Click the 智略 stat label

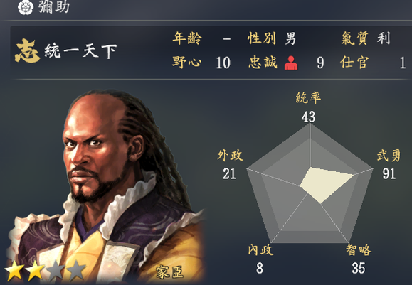(359, 250)
